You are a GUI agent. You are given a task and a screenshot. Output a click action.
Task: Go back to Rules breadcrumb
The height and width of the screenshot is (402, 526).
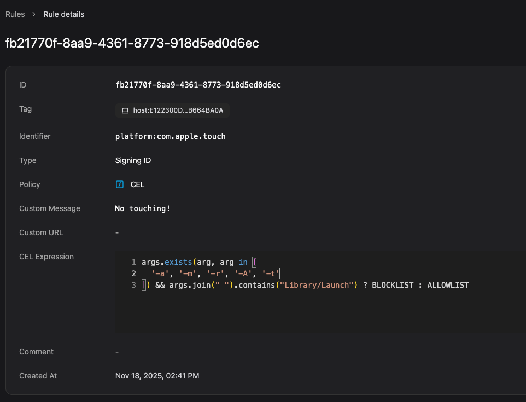15,14
